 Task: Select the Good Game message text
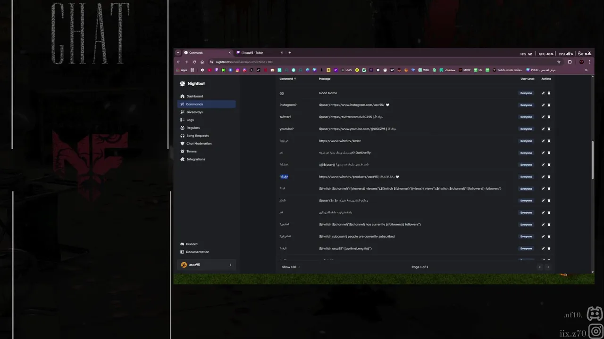point(328,93)
